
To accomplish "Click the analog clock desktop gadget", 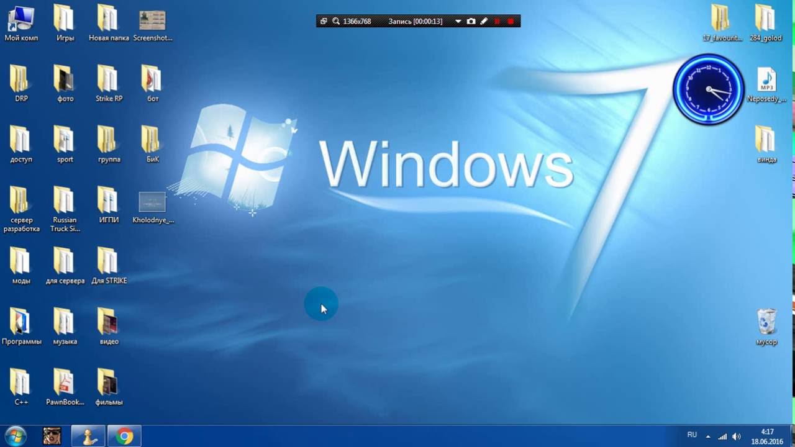I will tap(709, 89).
